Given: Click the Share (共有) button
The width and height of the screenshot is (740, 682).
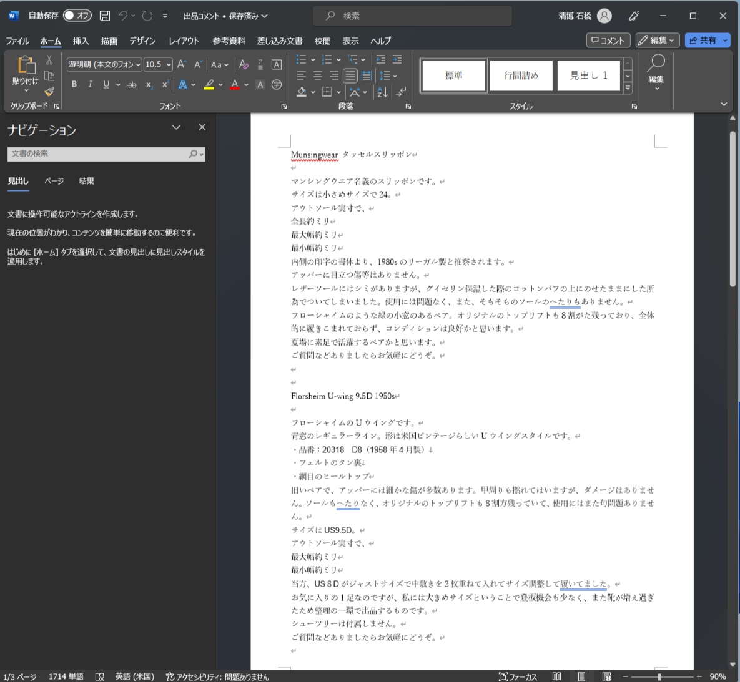Looking at the screenshot, I should [x=708, y=41].
